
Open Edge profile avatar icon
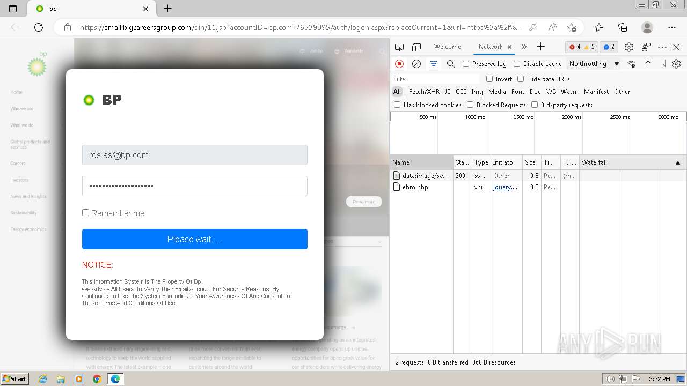point(647,27)
